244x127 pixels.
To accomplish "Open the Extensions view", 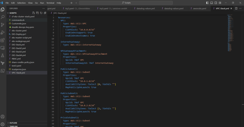I will tap(3, 40).
